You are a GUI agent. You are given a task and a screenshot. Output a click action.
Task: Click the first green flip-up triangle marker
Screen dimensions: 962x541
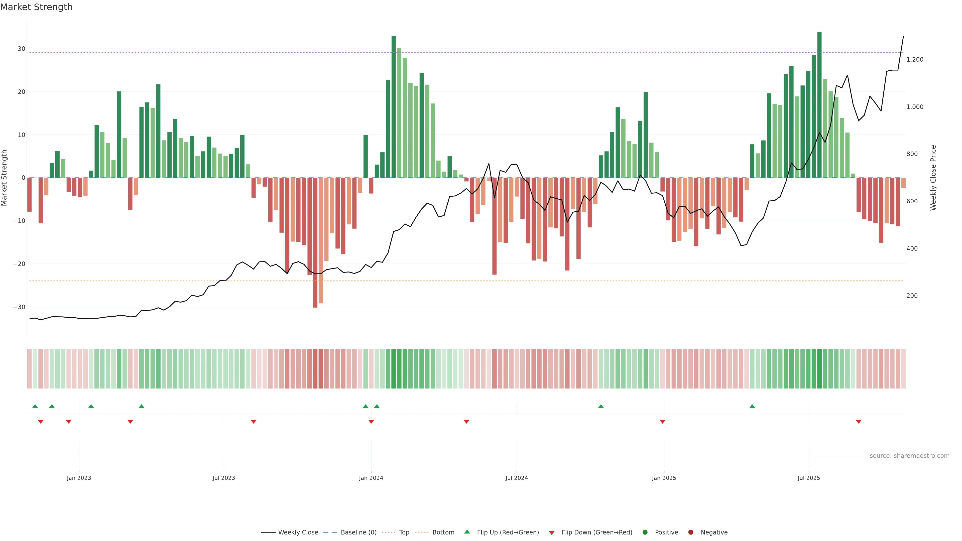(35, 406)
